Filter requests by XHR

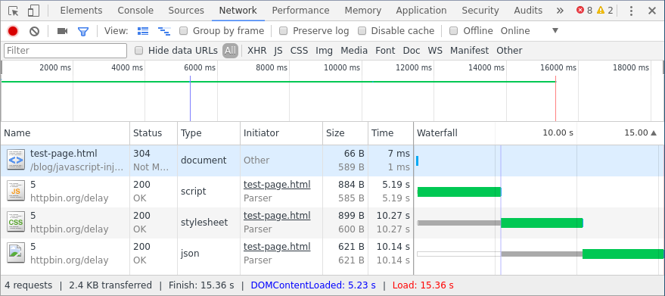[x=257, y=51]
